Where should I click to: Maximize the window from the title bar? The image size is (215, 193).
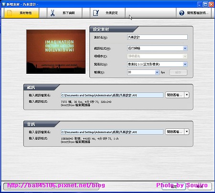[206, 4]
